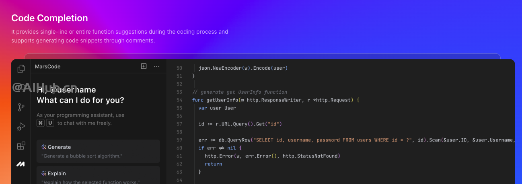Image resolution: width=522 pixels, height=184 pixels.
Task: Click the U shortcut key badge
Action: [50, 123]
